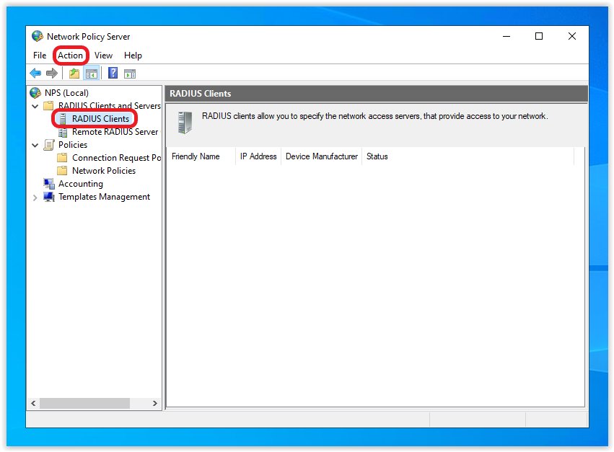This screenshot has width=614, height=452.
Task: Click the Up One Level folder icon
Action: tap(74, 74)
